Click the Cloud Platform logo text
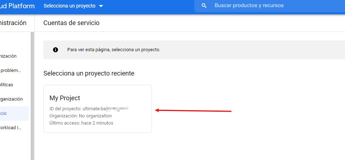 coord(17,6)
